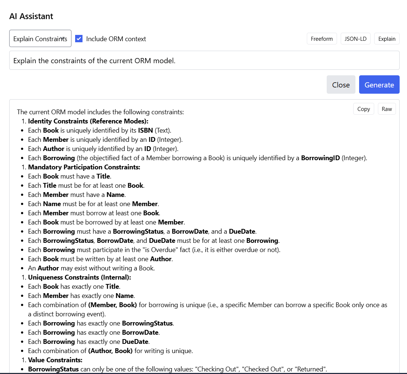
Task: Show the Raw output view
Action: 387,109
